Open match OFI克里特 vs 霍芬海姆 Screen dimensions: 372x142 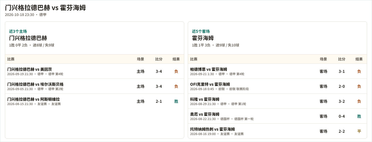click(x=210, y=84)
